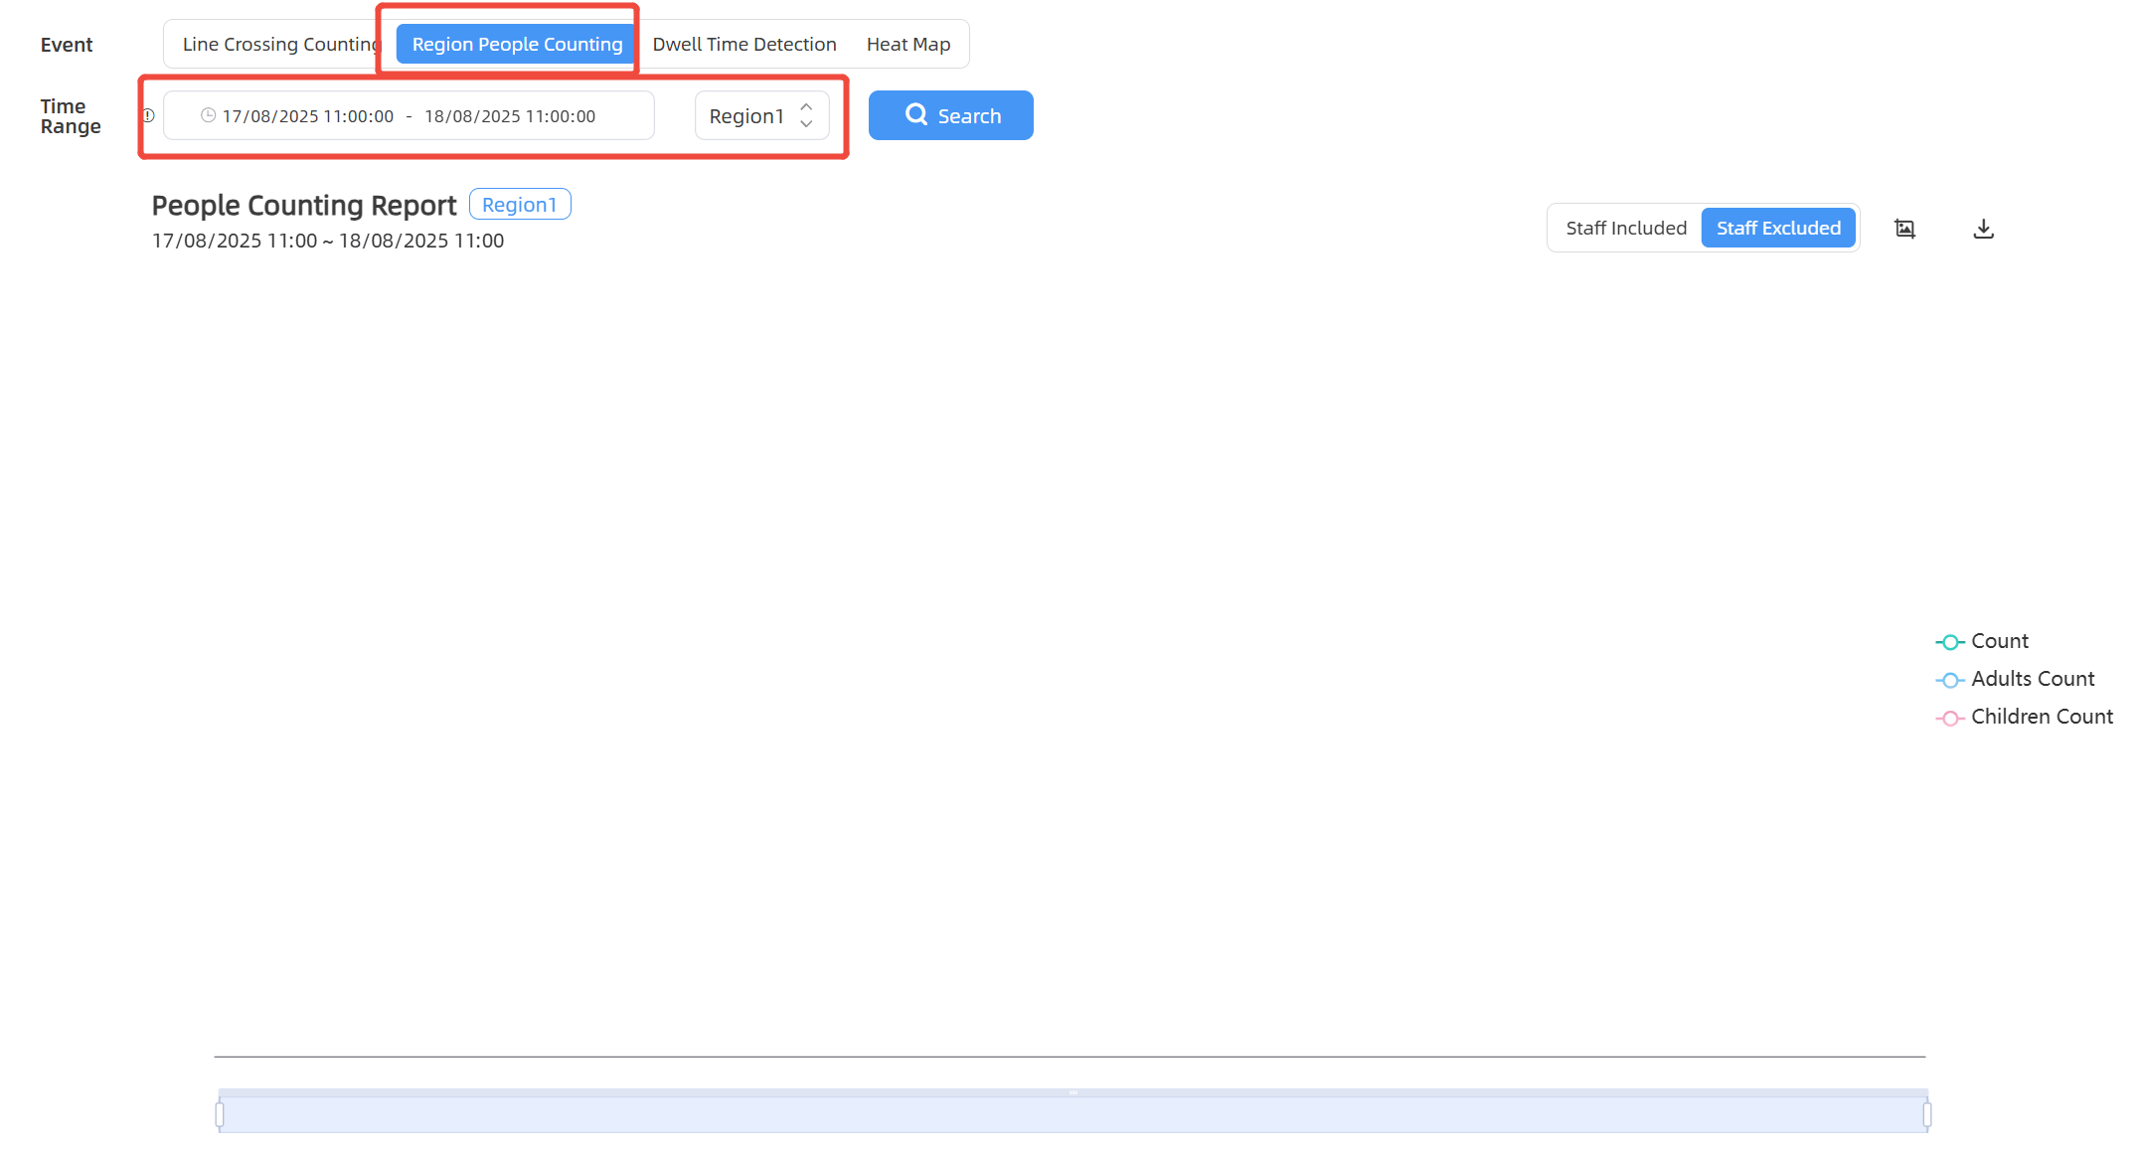Select Staff Excluded option
Screen dimensions: 2143x1150
pyautogui.click(x=1778, y=228)
